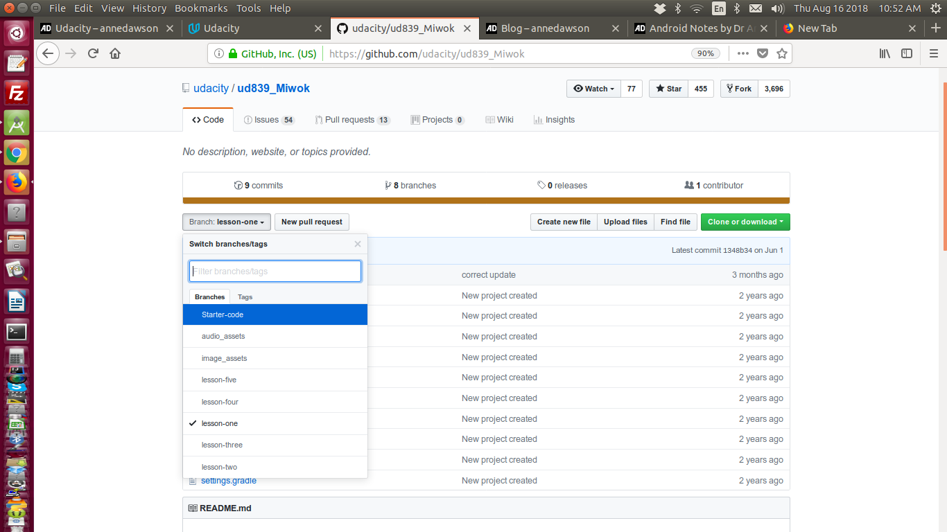Open the 9 commits link
The height and width of the screenshot is (532, 947).
coord(259,186)
